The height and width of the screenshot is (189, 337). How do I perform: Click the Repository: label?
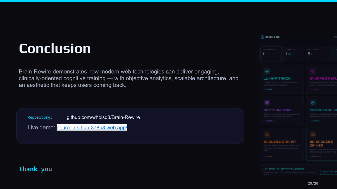(40, 117)
